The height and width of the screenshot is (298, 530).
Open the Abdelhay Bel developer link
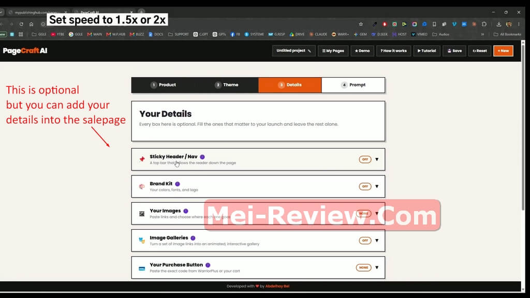(x=277, y=286)
